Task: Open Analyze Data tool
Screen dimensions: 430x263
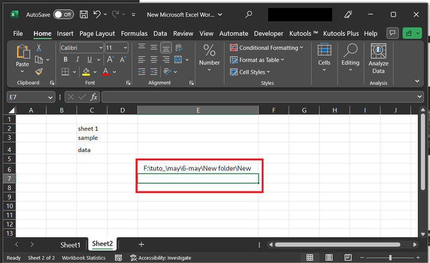Action: [x=378, y=58]
